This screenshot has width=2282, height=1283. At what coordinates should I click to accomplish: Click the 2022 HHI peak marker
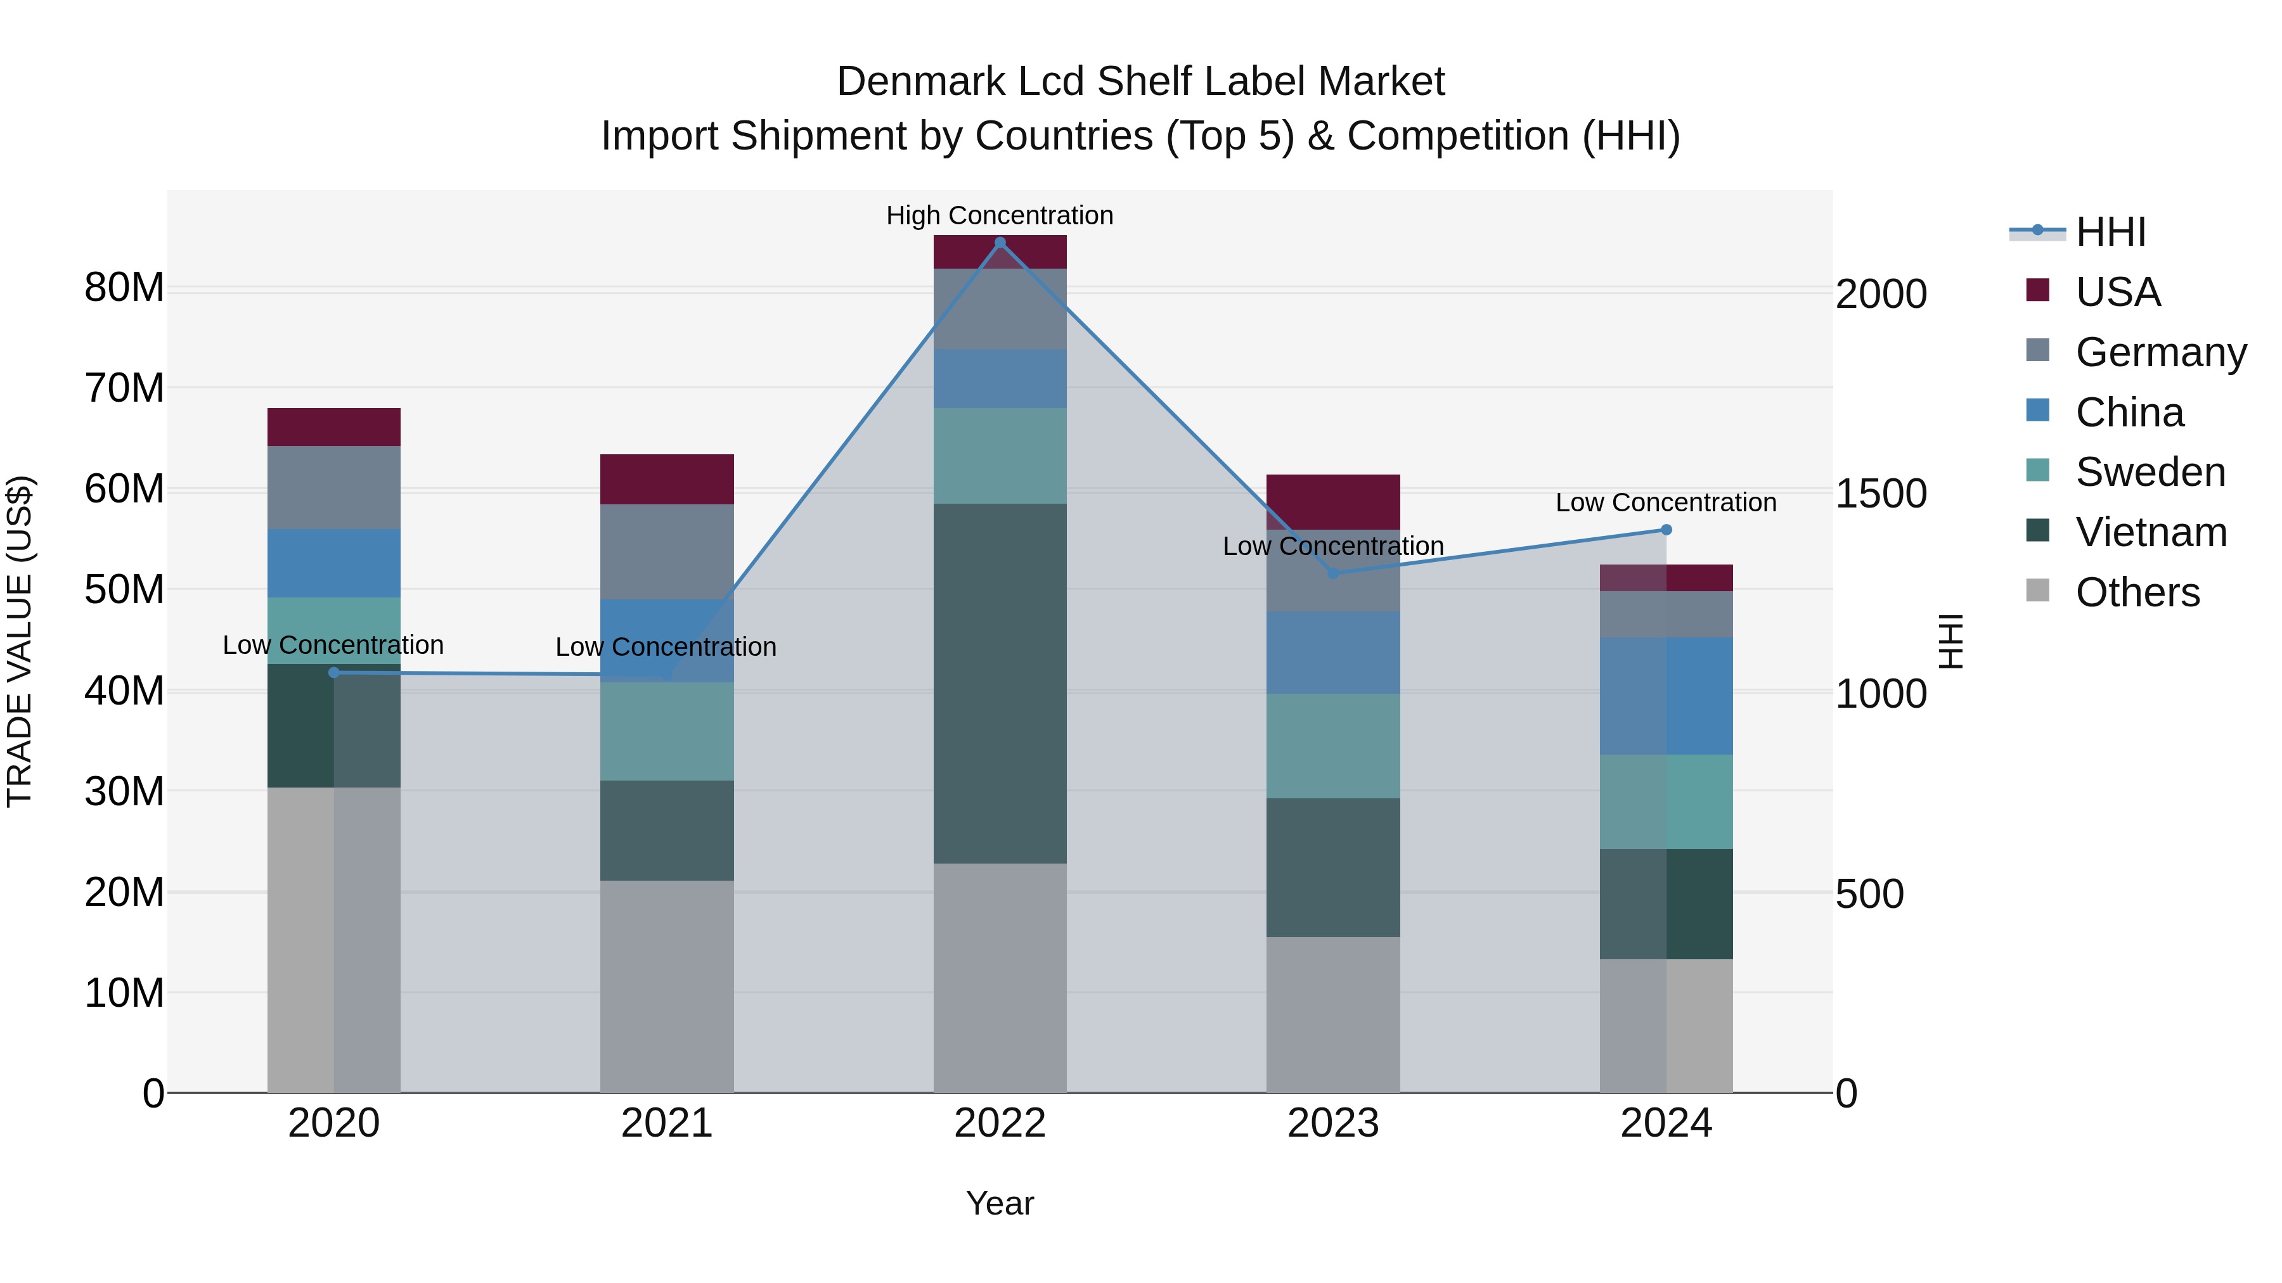coord(1000,242)
